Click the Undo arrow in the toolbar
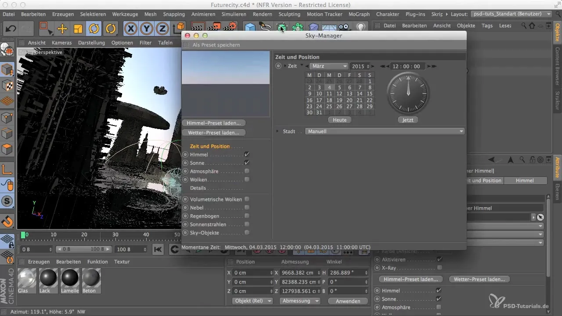The height and width of the screenshot is (316, 562). pyautogui.click(x=11, y=29)
